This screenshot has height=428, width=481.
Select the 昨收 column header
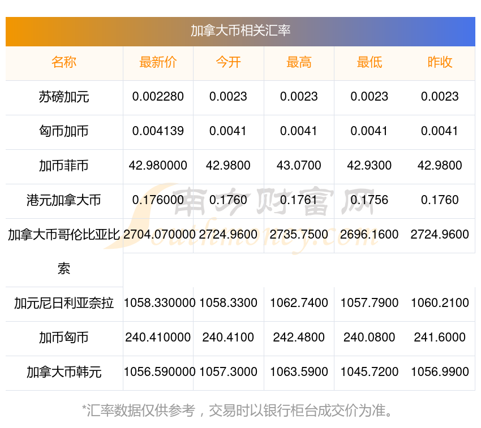pyautogui.click(x=440, y=62)
